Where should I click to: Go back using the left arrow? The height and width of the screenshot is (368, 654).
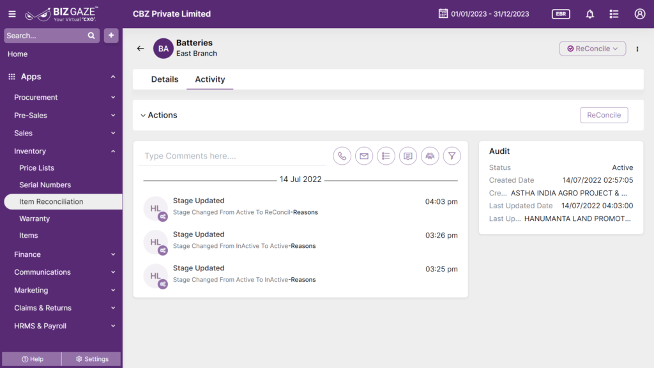tap(141, 49)
